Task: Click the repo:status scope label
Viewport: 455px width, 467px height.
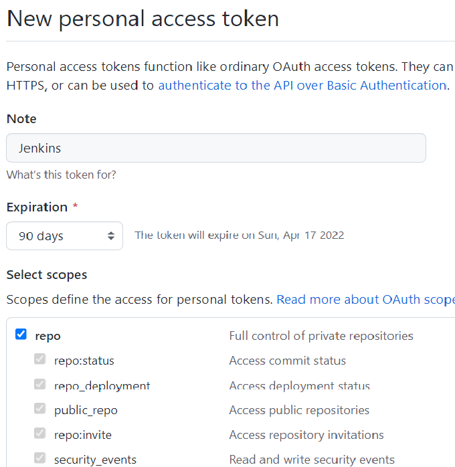Action: tap(84, 361)
